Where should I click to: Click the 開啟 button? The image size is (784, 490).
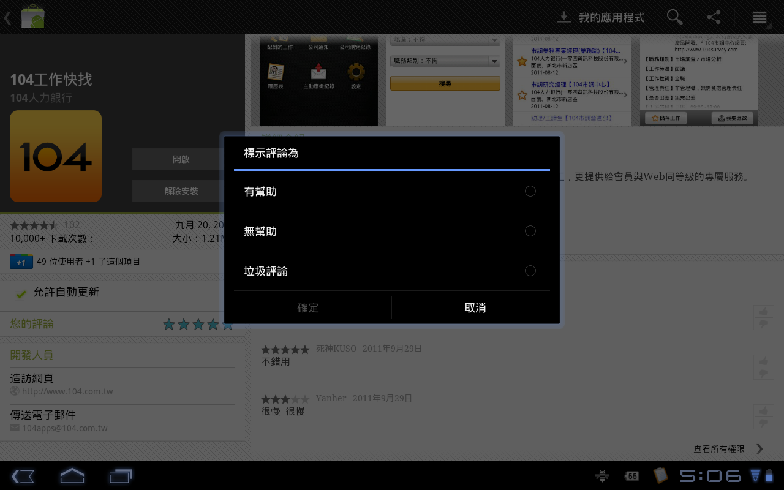[181, 159]
